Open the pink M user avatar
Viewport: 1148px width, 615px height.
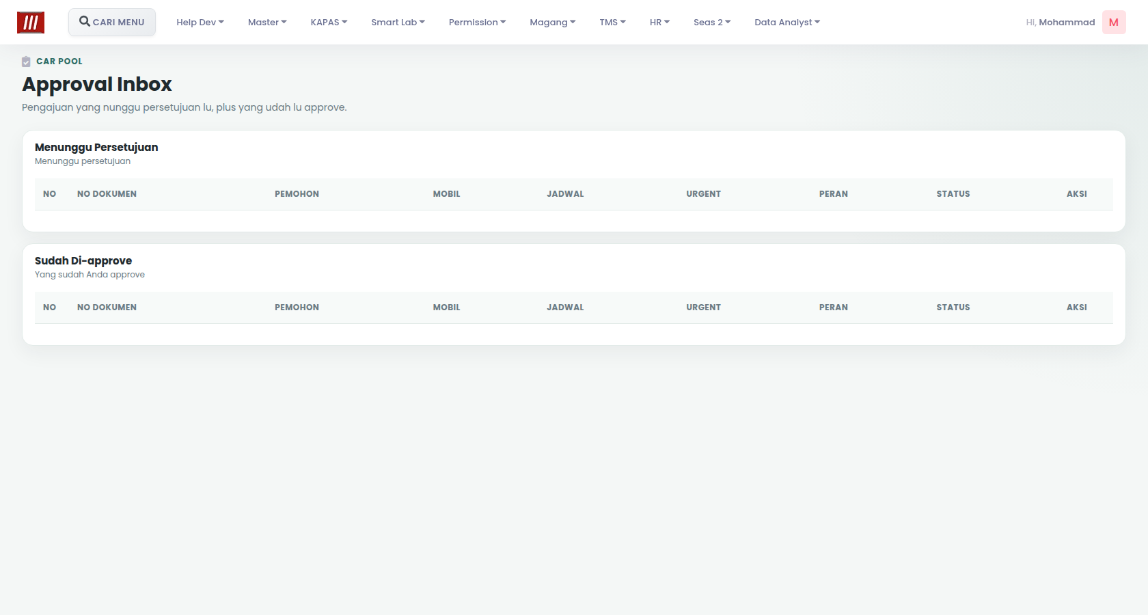click(1114, 23)
